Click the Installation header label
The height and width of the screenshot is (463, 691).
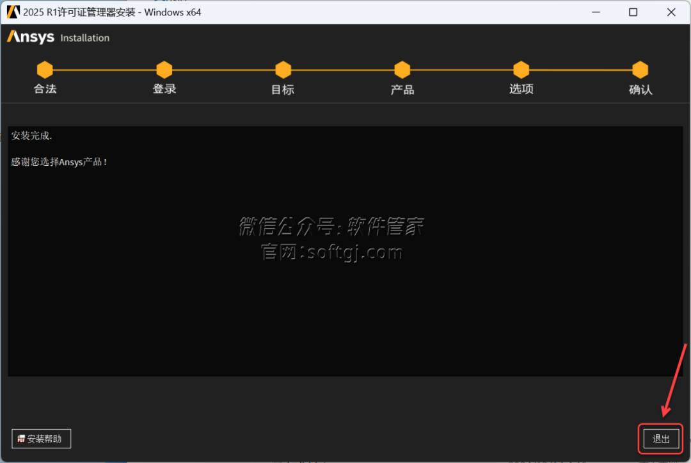pos(84,38)
